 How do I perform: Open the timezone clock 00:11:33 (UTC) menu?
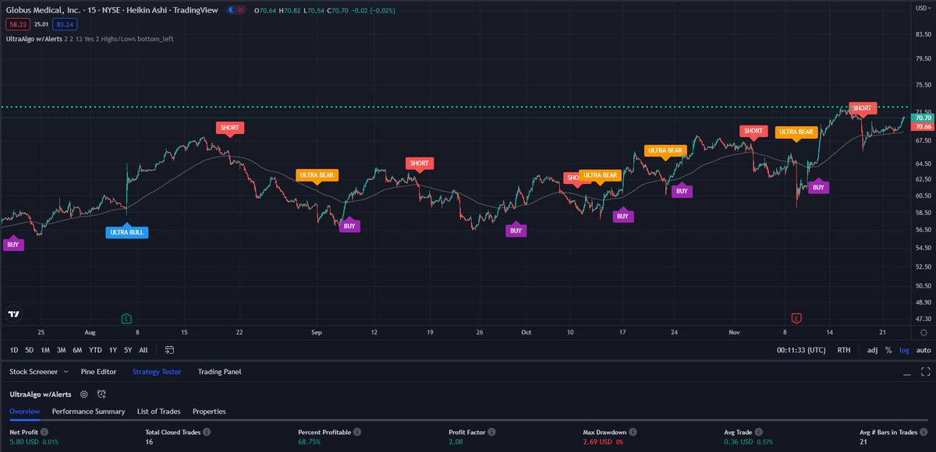click(x=801, y=350)
